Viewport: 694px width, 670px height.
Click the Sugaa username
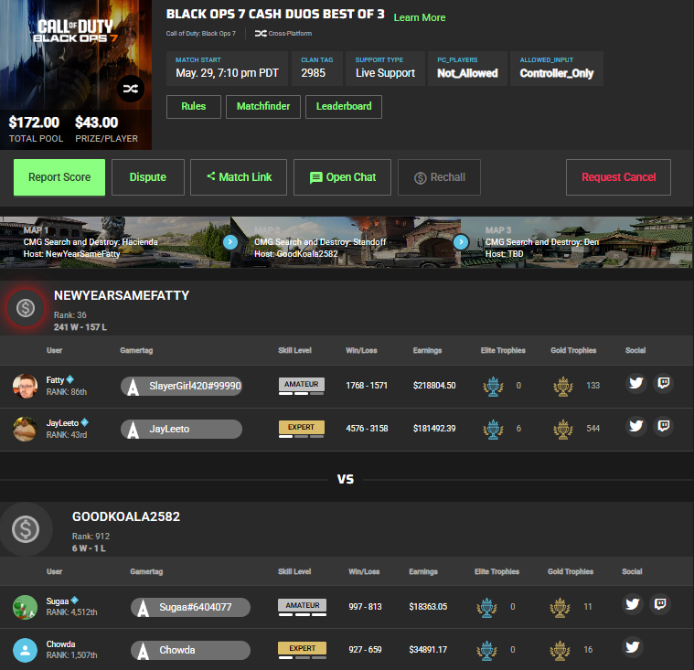[57, 601]
